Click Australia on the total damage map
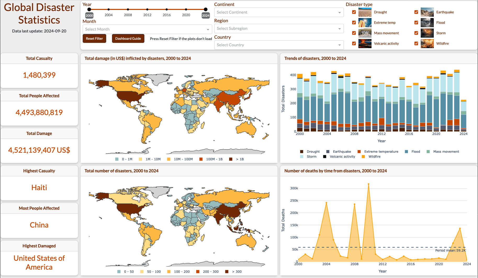This screenshot has height=278, width=478. 246,128
